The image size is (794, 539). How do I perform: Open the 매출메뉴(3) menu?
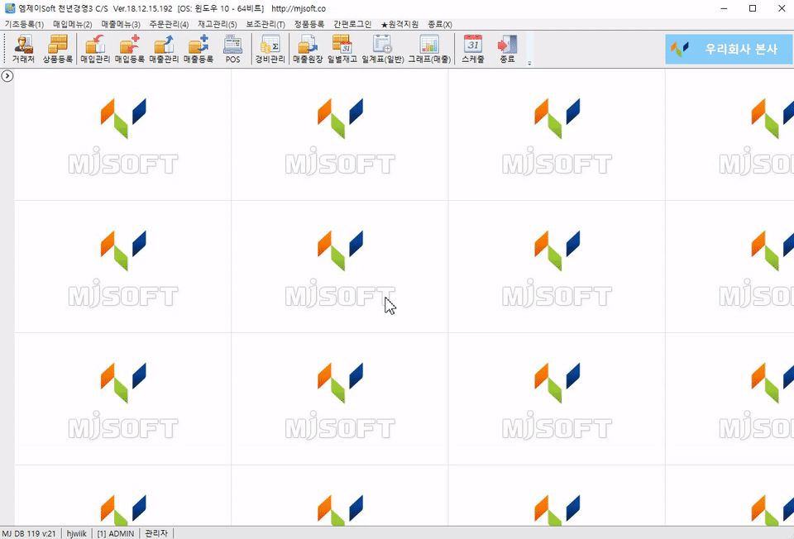(x=121, y=24)
